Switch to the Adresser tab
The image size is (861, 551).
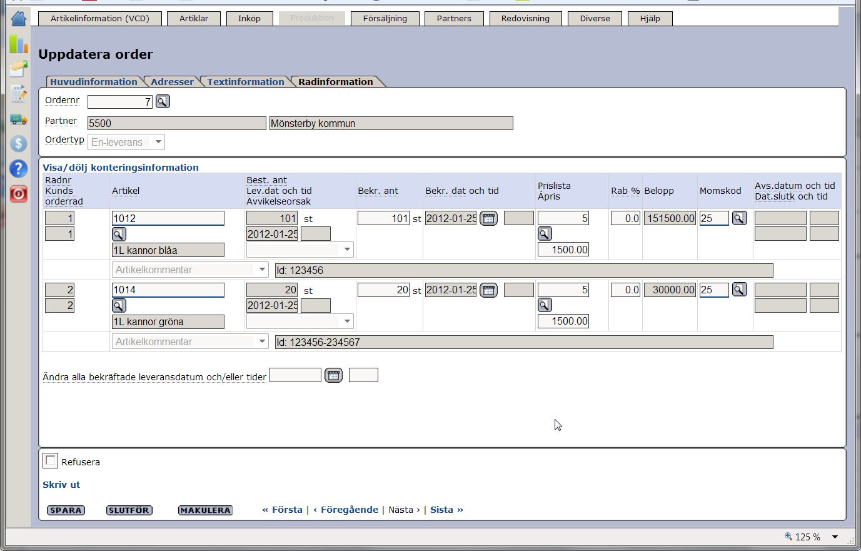pyautogui.click(x=172, y=82)
